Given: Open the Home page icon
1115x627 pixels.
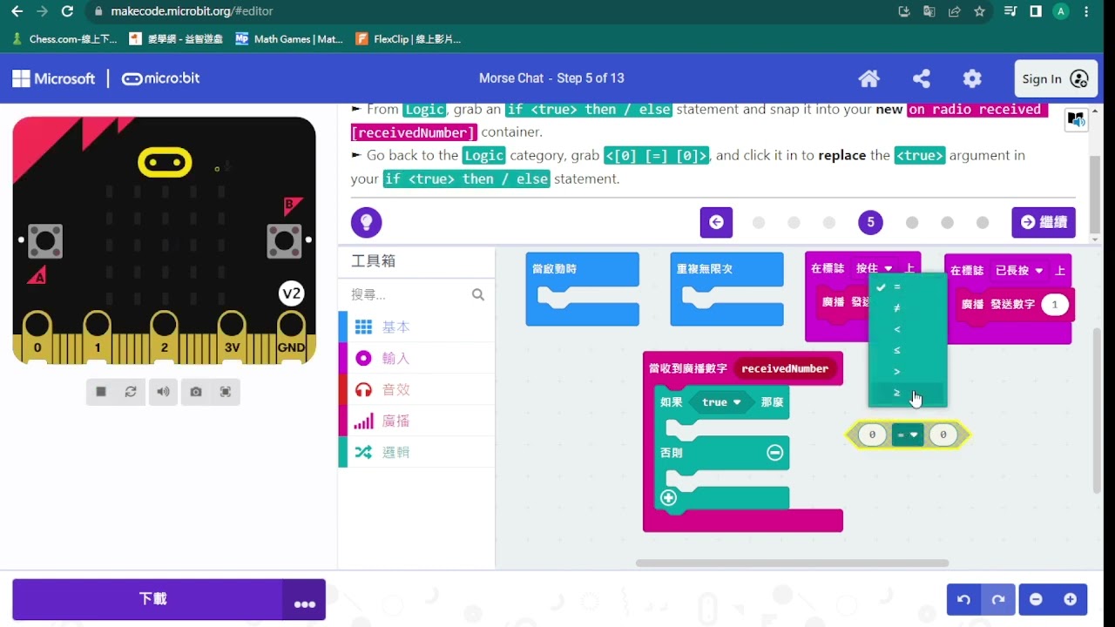Looking at the screenshot, I should pos(868,78).
